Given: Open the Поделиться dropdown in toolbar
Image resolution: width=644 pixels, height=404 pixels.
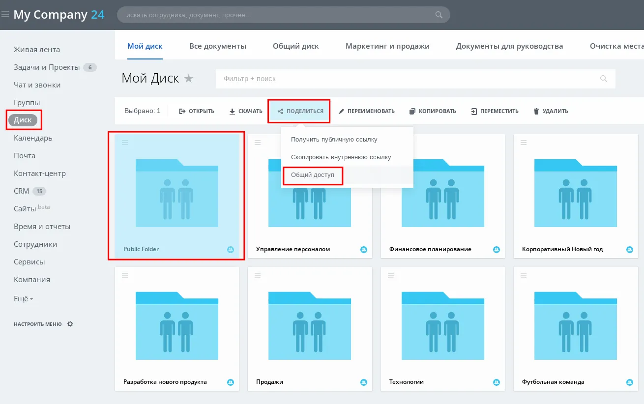Looking at the screenshot, I should tap(299, 111).
